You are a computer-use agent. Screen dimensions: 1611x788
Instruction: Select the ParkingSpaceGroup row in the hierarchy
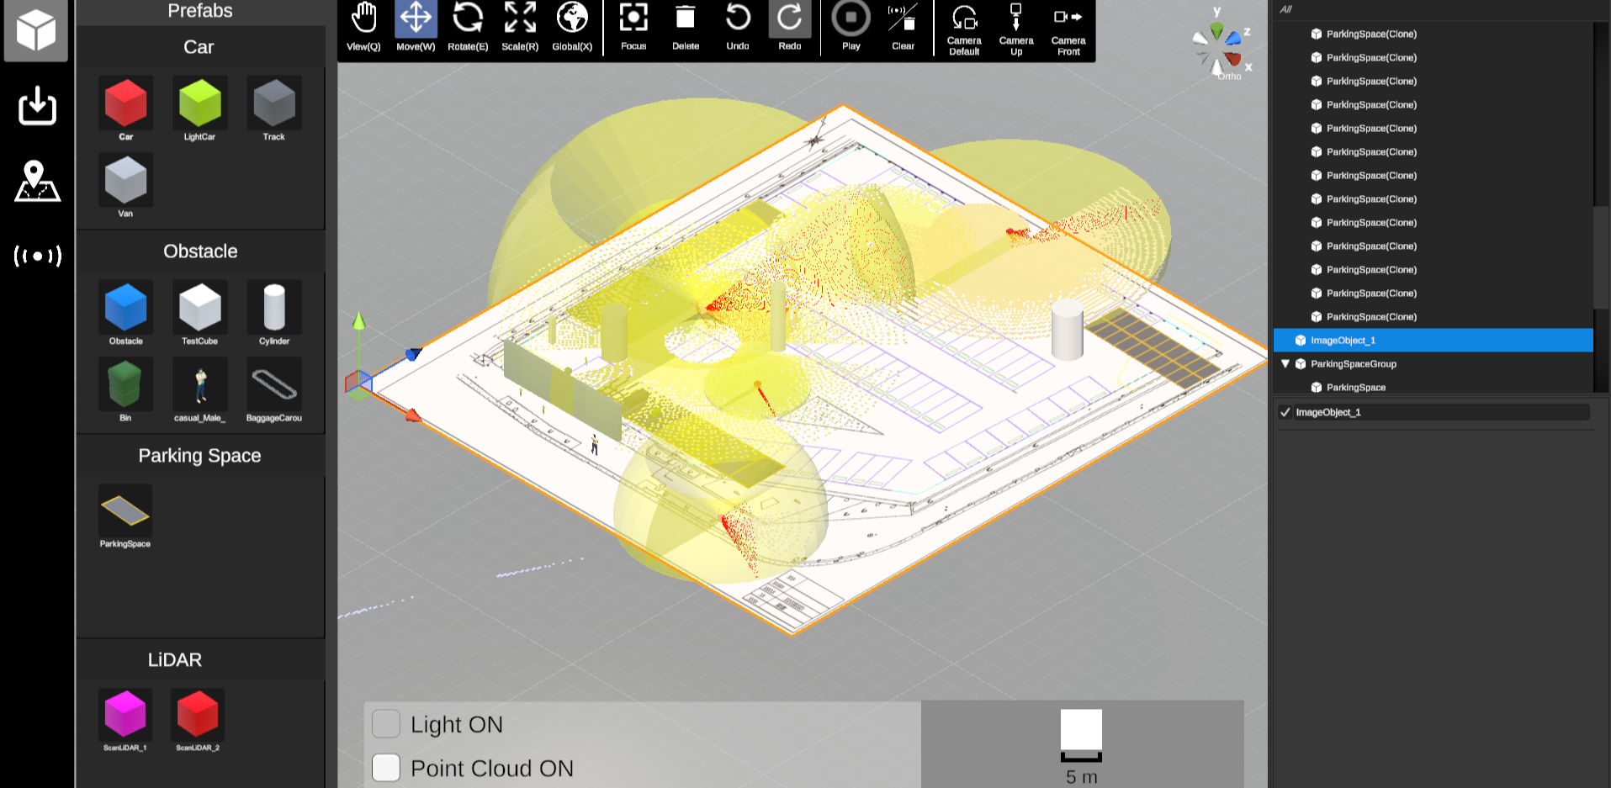1433,363
